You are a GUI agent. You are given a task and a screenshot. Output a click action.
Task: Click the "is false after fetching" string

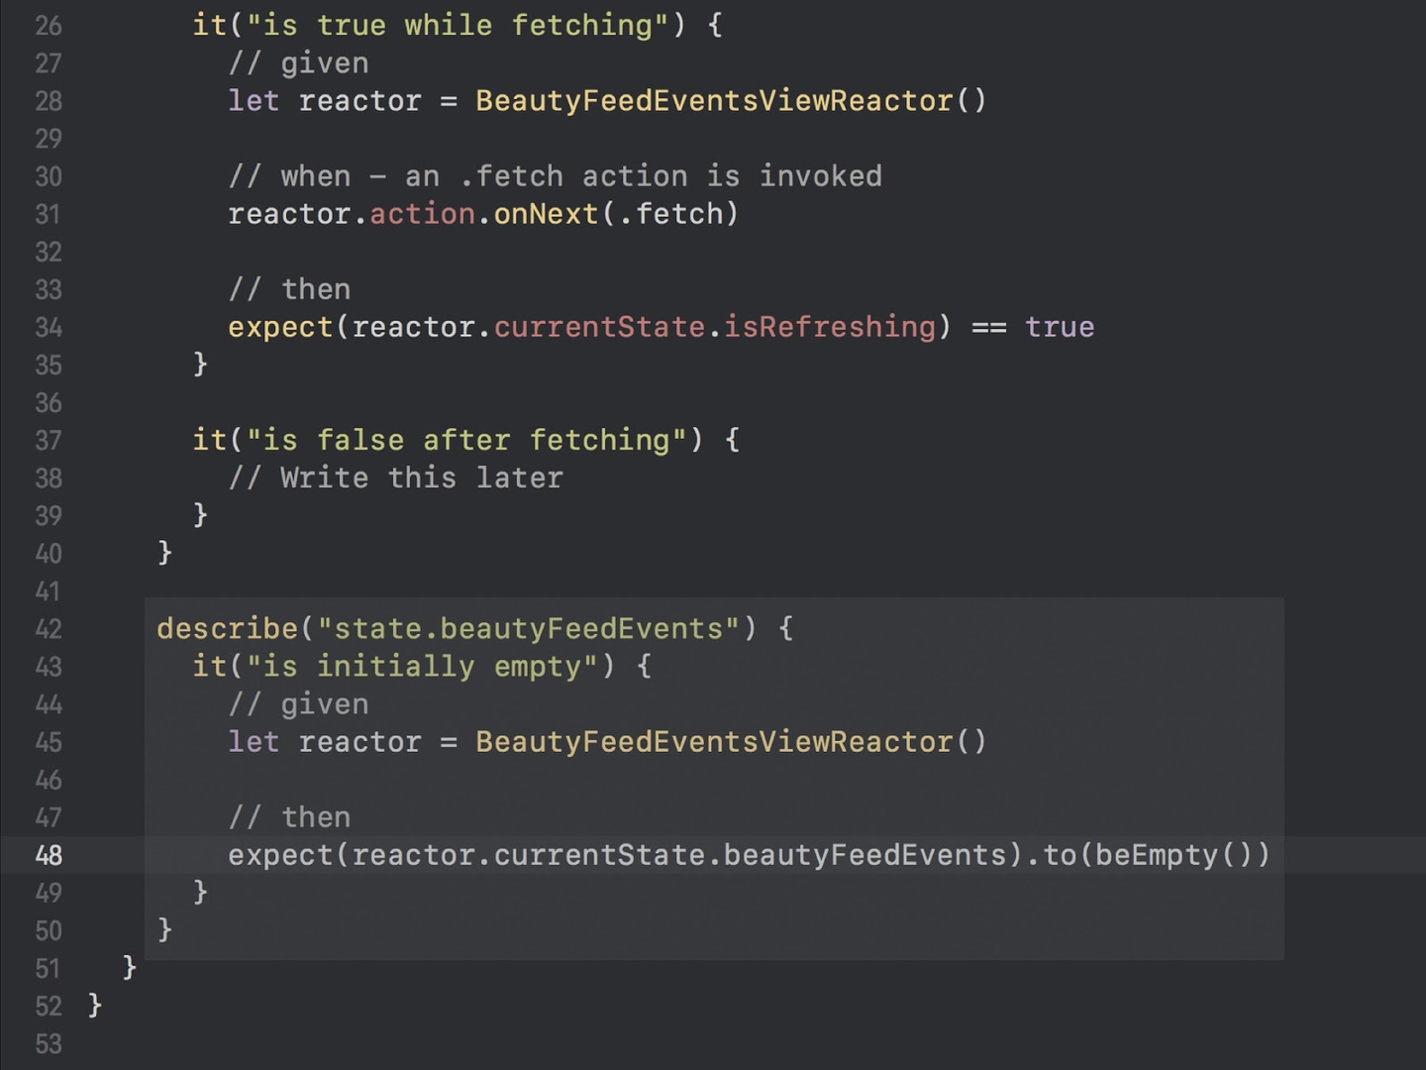coord(465,440)
